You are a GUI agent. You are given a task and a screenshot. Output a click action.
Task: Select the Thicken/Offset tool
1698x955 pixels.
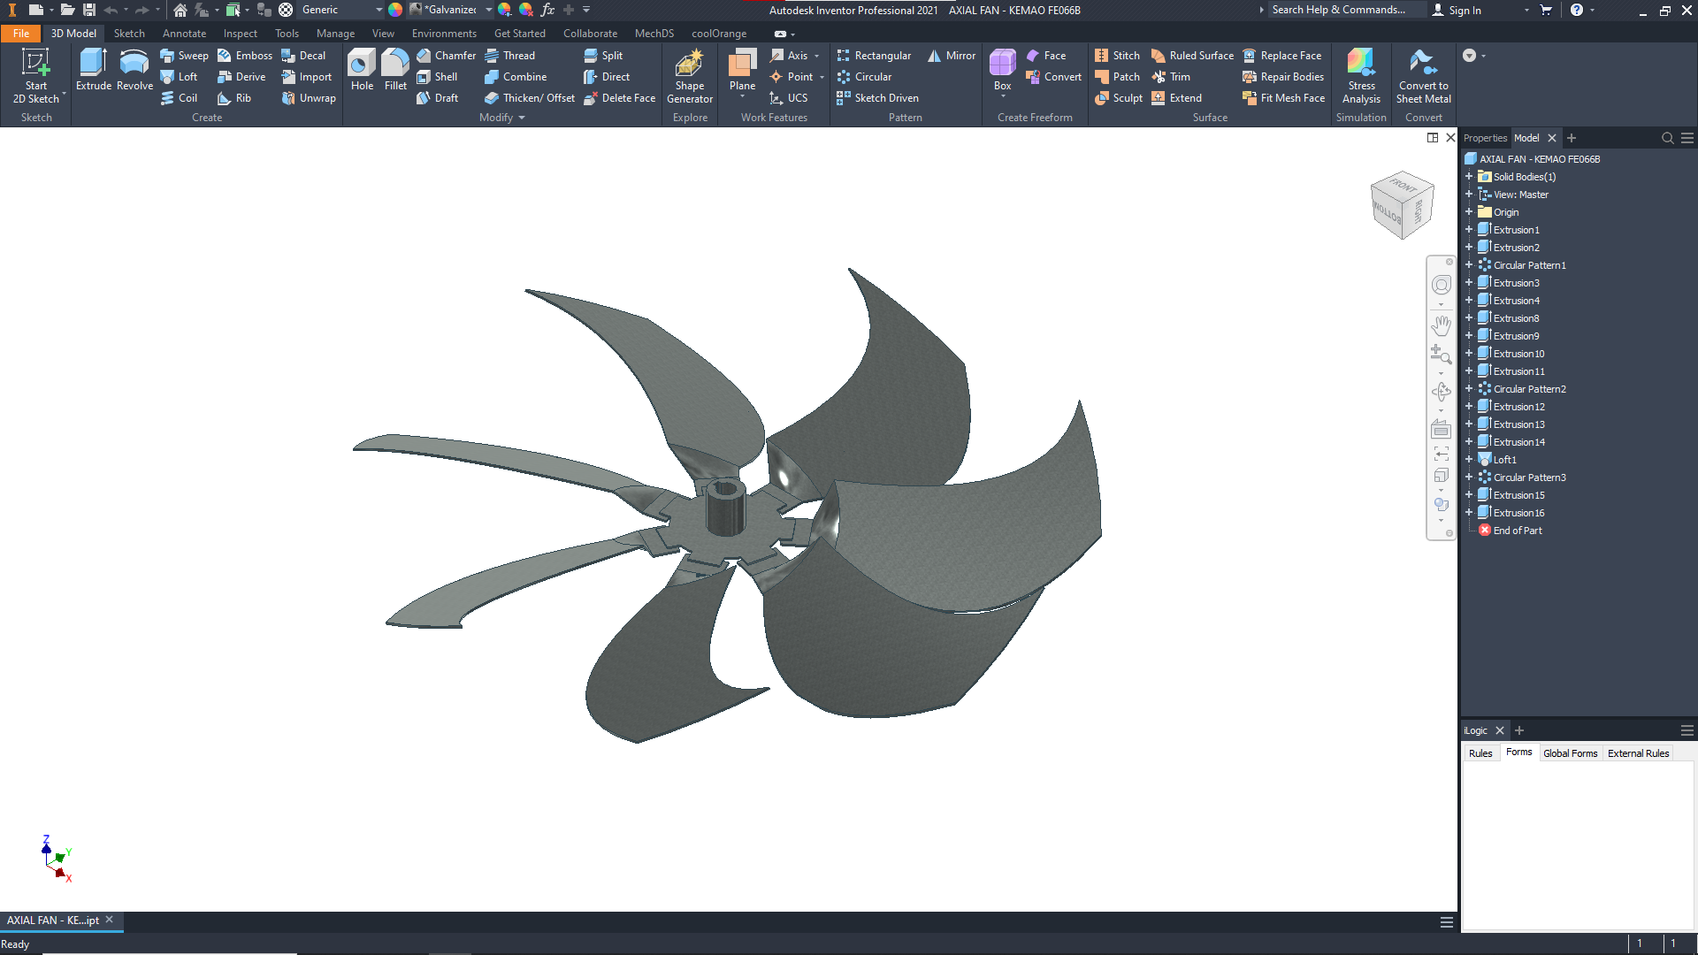point(530,98)
